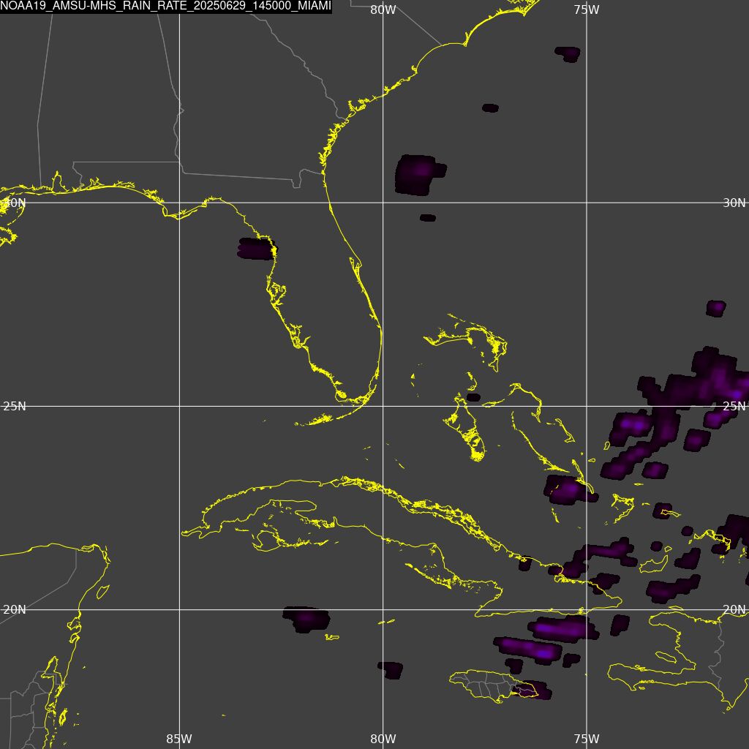Click the top 80W longitude label
Viewport: 749px width, 749px height.
pyautogui.click(x=383, y=10)
